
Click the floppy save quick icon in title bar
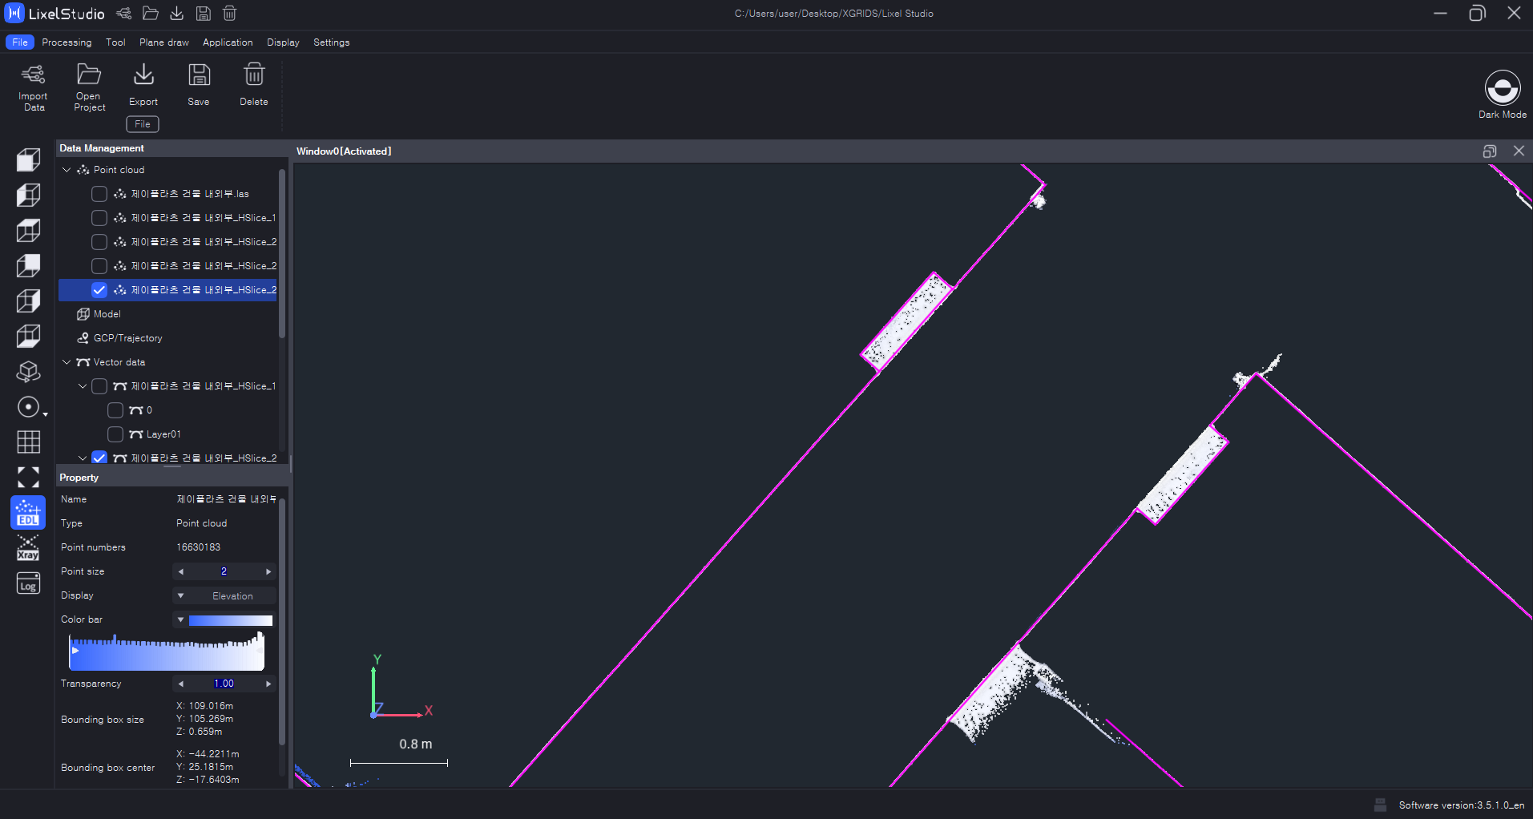point(204,14)
